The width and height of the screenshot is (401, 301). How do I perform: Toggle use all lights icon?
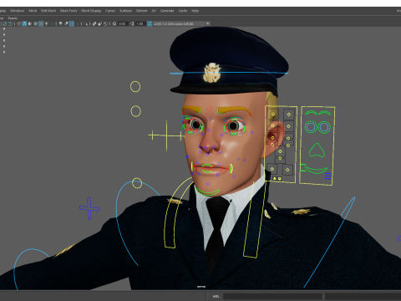click(46, 23)
